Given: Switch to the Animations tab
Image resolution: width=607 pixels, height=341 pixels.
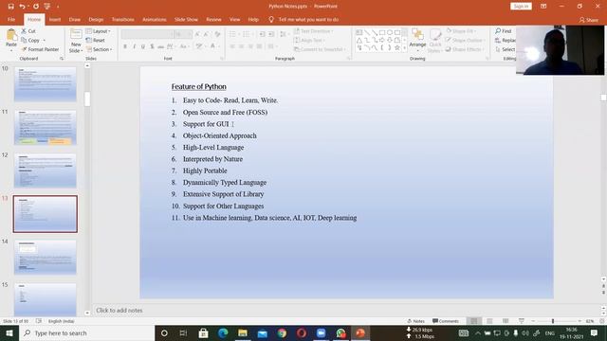Looking at the screenshot, I should 154,19.
